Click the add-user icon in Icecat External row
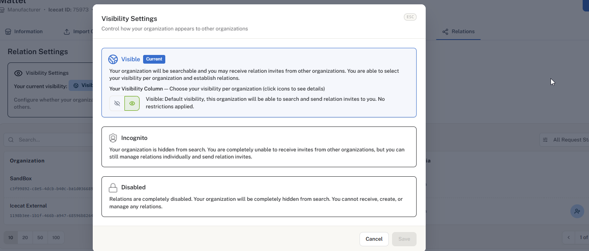Viewport: 589px width, 251px height. click(x=577, y=211)
